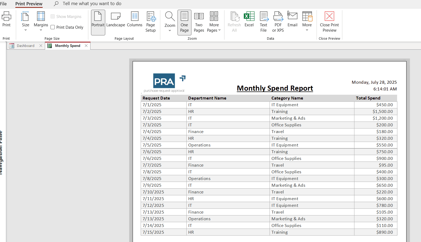Switch to Two Pages view
This screenshot has width=421, height=242.
199,22
